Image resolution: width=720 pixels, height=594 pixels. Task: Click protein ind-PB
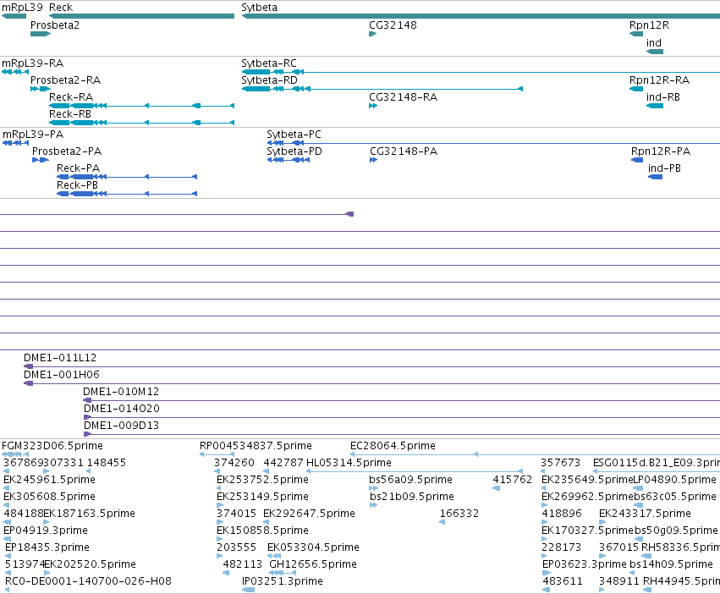click(664, 168)
